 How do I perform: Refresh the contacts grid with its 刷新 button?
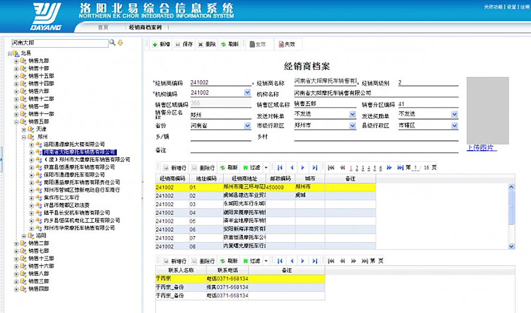click(229, 261)
